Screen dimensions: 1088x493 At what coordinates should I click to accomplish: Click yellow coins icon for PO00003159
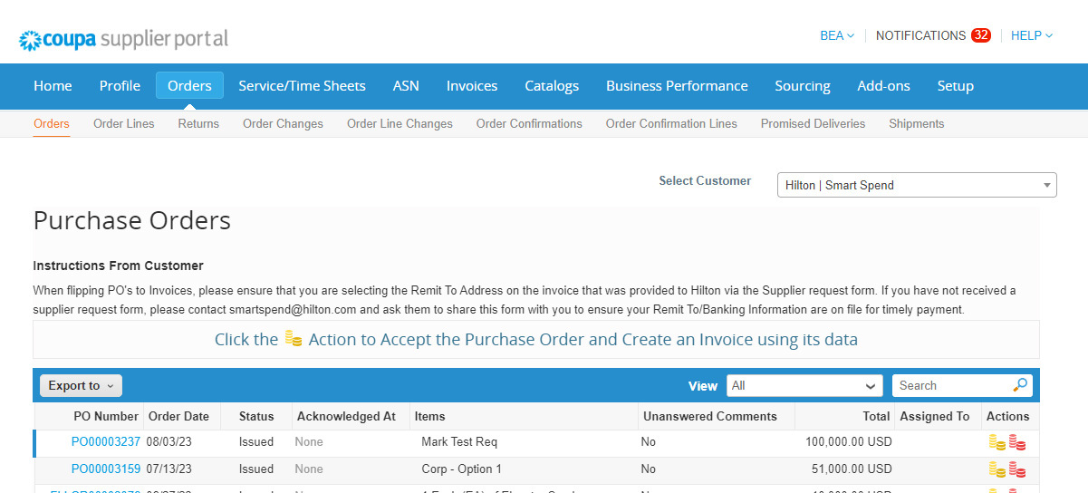(x=997, y=469)
